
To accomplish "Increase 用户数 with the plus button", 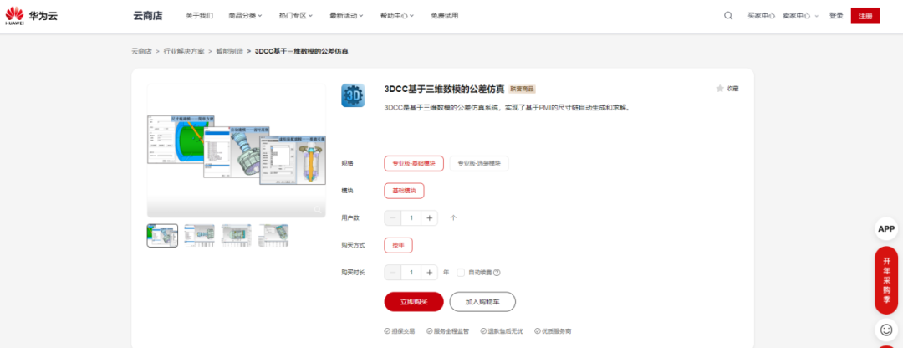I will click(429, 217).
